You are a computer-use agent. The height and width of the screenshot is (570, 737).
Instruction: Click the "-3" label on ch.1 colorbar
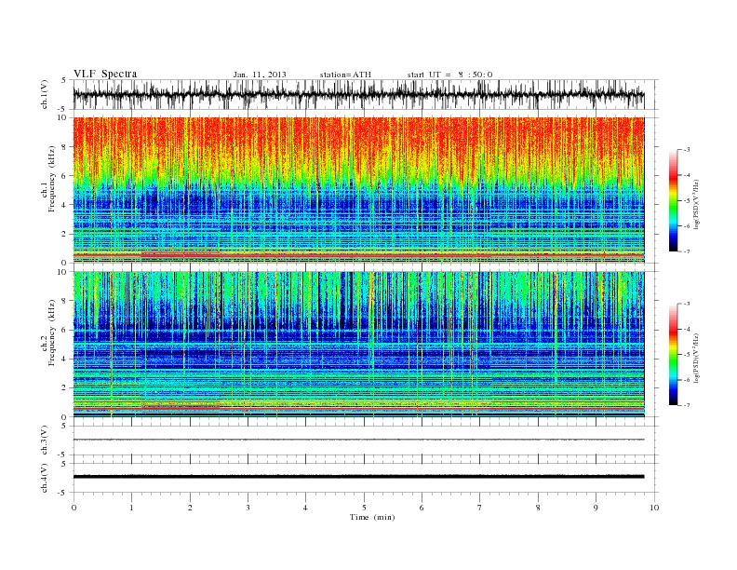point(687,150)
